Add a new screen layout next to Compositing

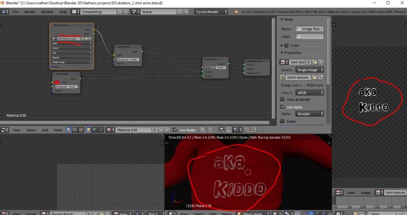click(x=120, y=12)
